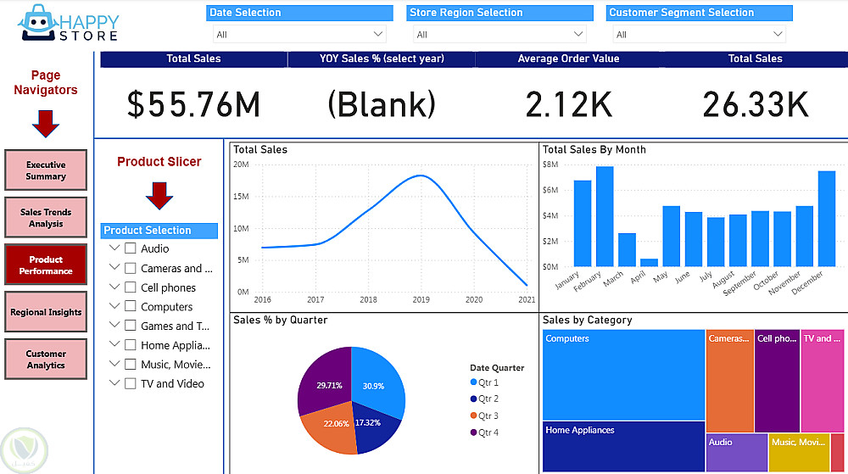Select the Cell pho... treemap tile
This screenshot has height=474, width=848.
[x=777, y=381]
